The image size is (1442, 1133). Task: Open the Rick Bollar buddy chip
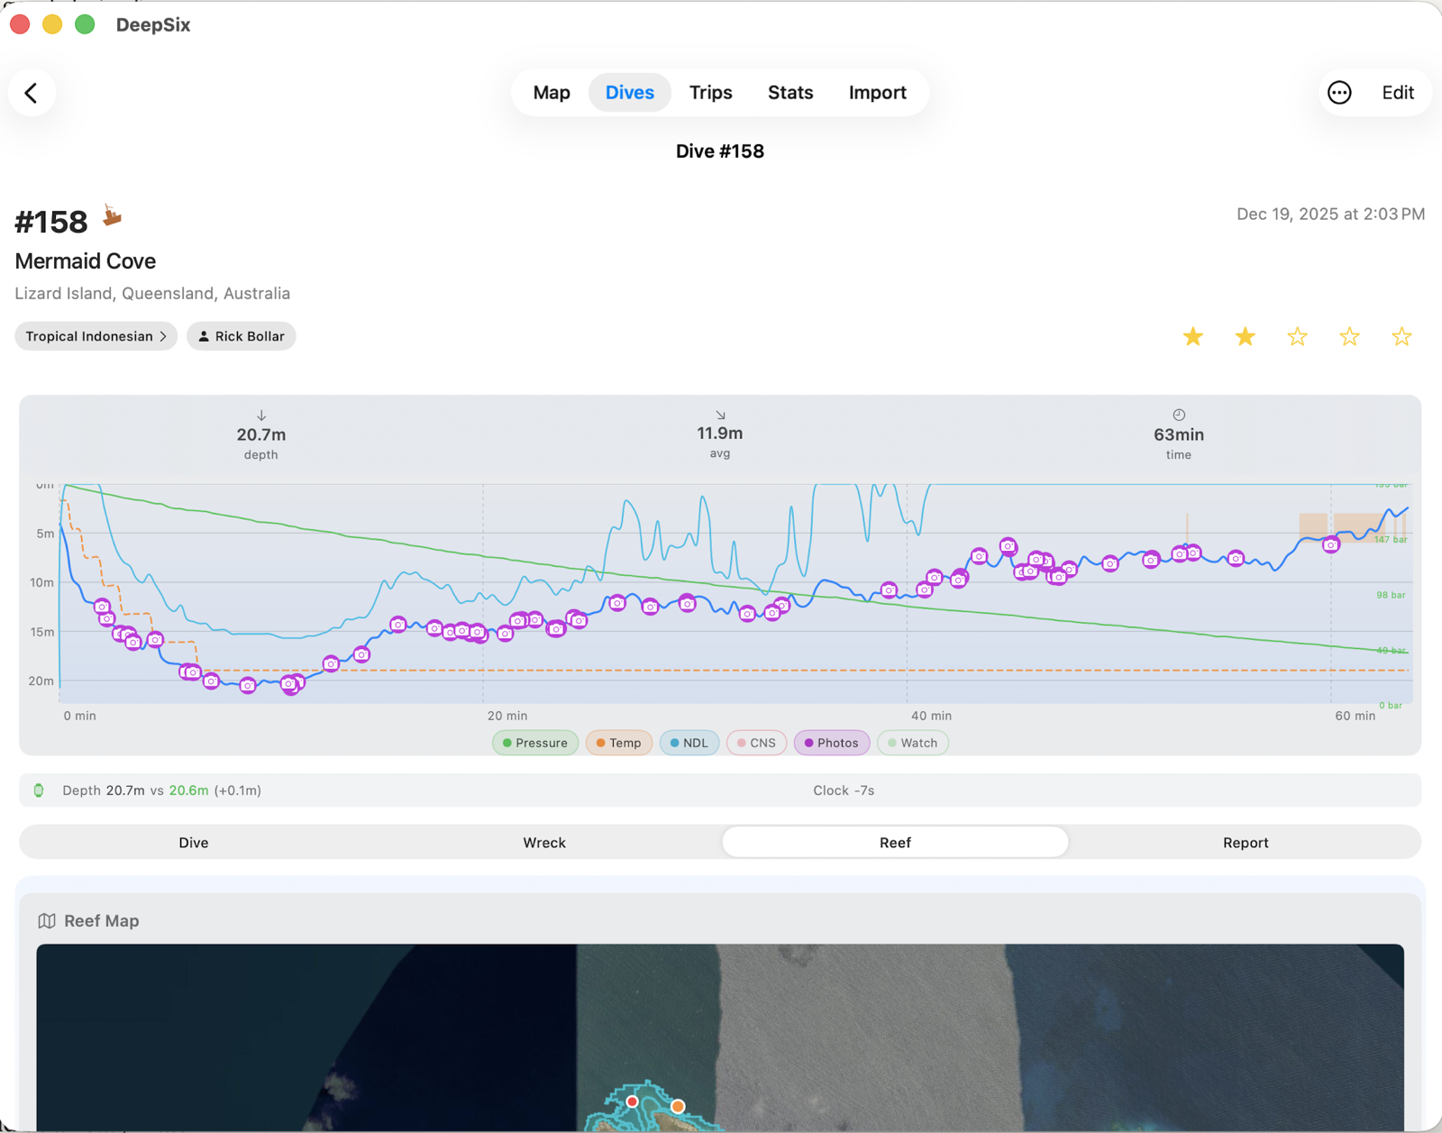pyautogui.click(x=242, y=336)
